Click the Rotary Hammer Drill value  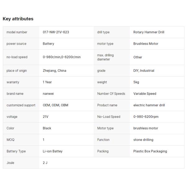point(149,32)
